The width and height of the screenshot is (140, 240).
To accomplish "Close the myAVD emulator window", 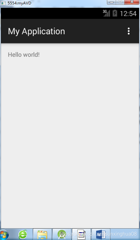I will pyautogui.click(x=132, y=2).
